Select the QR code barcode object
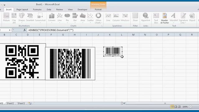The width and height of the screenshot is (199, 112). coord(22,62)
